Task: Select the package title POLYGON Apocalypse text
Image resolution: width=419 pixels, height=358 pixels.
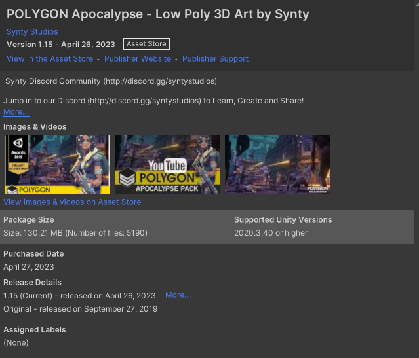Action: point(157,14)
